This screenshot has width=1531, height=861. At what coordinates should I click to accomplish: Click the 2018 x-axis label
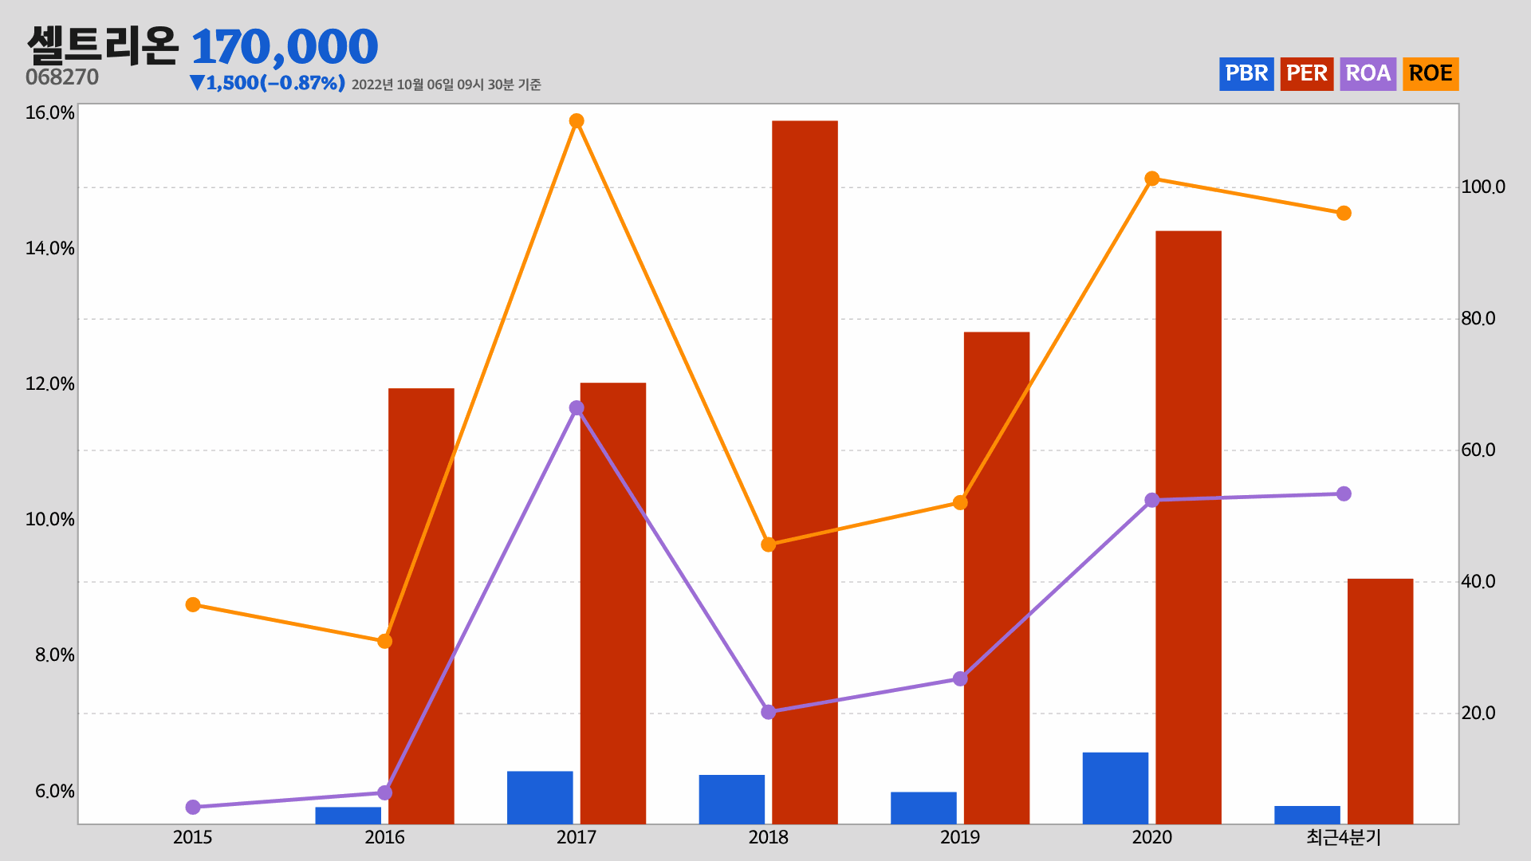(769, 837)
